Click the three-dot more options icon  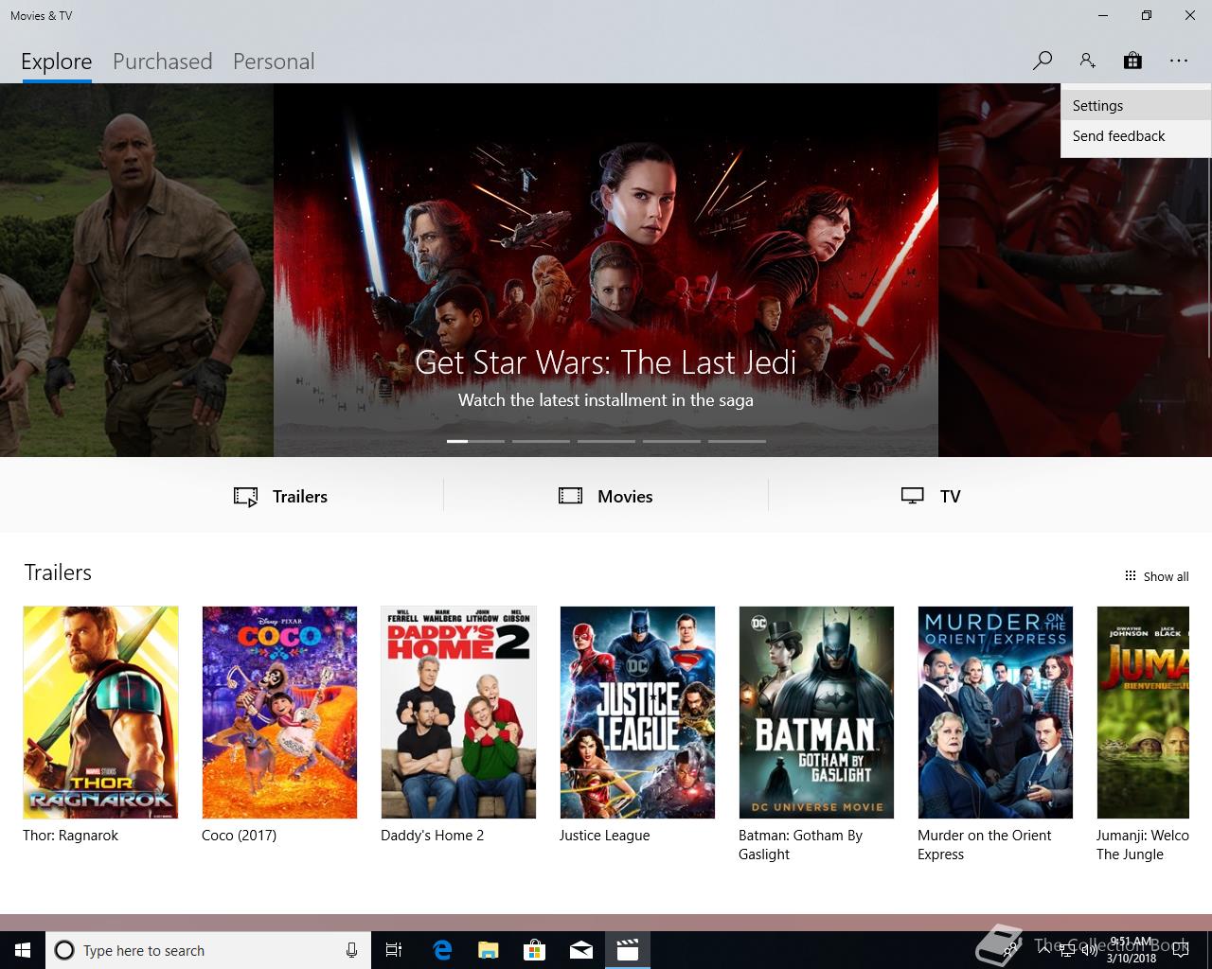click(x=1178, y=61)
